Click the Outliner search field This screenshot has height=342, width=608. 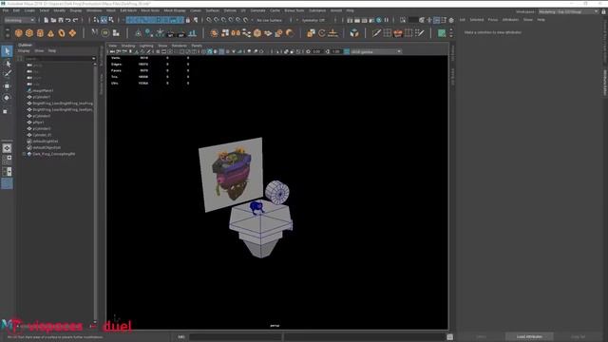[x=57, y=59]
